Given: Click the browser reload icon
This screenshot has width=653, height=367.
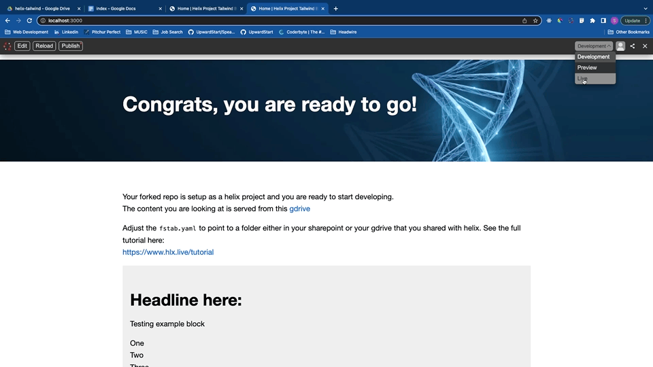Looking at the screenshot, I should (29, 20).
